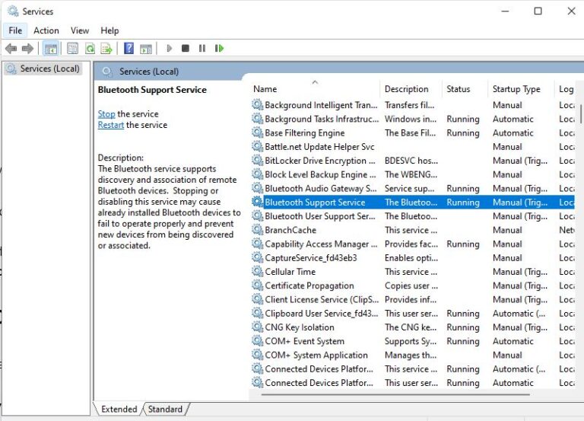Click the Refresh toolbar icon
584x421 pixels.
pyautogui.click(x=90, y=49)
